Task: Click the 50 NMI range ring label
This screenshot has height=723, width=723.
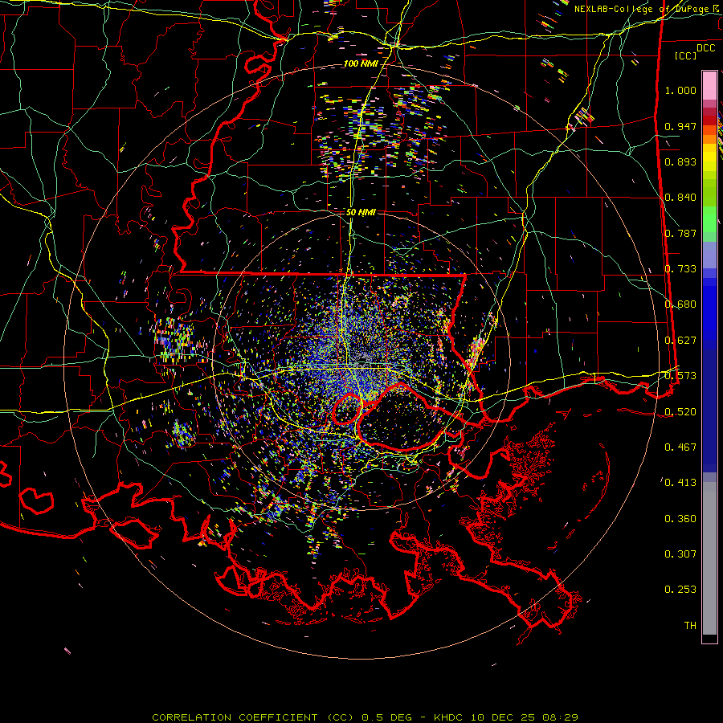Action: pyautogui.click(x=361, y=212)
